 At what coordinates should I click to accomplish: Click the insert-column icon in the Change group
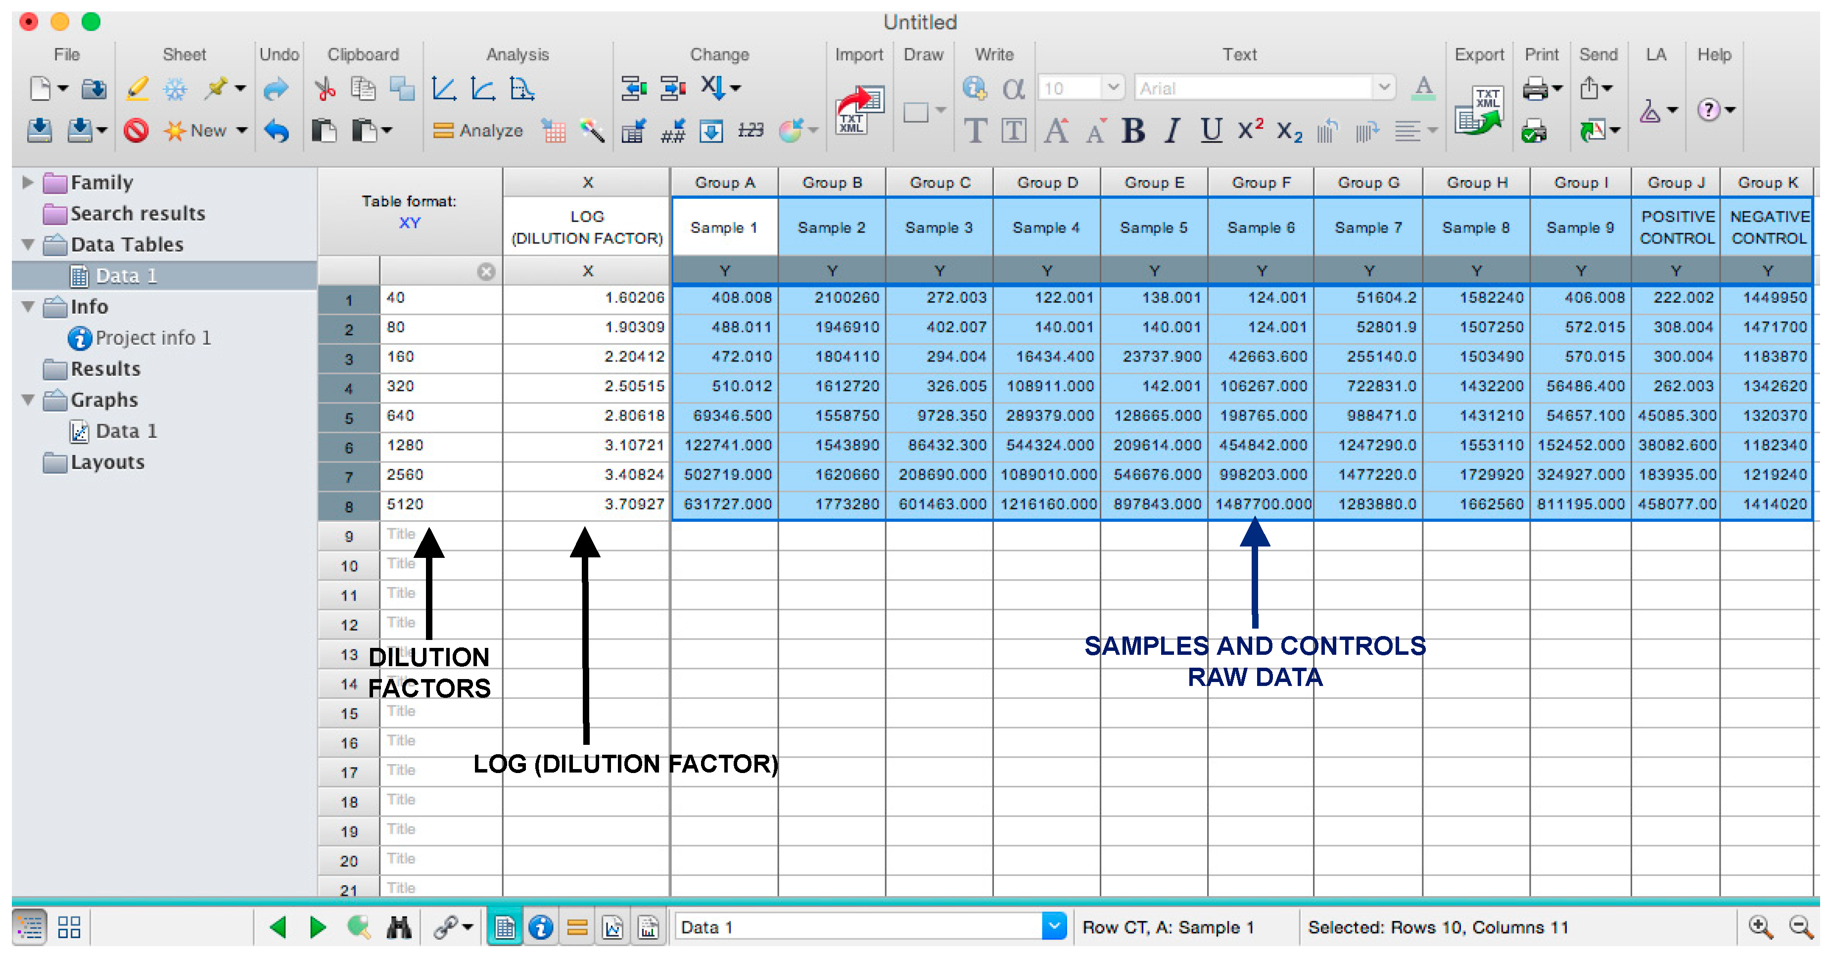coord(633,89)
